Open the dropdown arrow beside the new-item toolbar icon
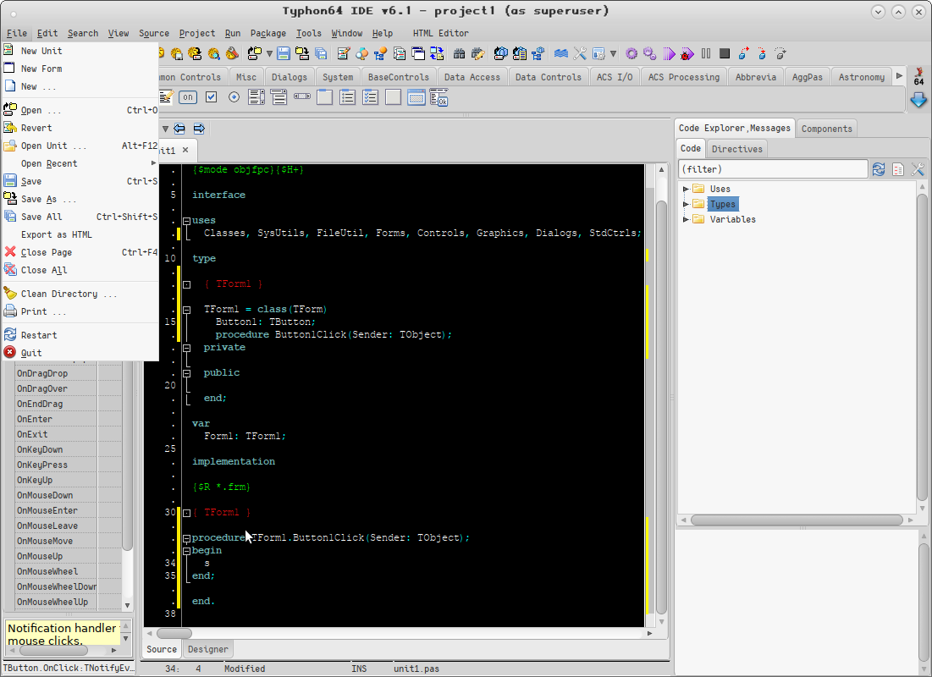 point(269,54)
